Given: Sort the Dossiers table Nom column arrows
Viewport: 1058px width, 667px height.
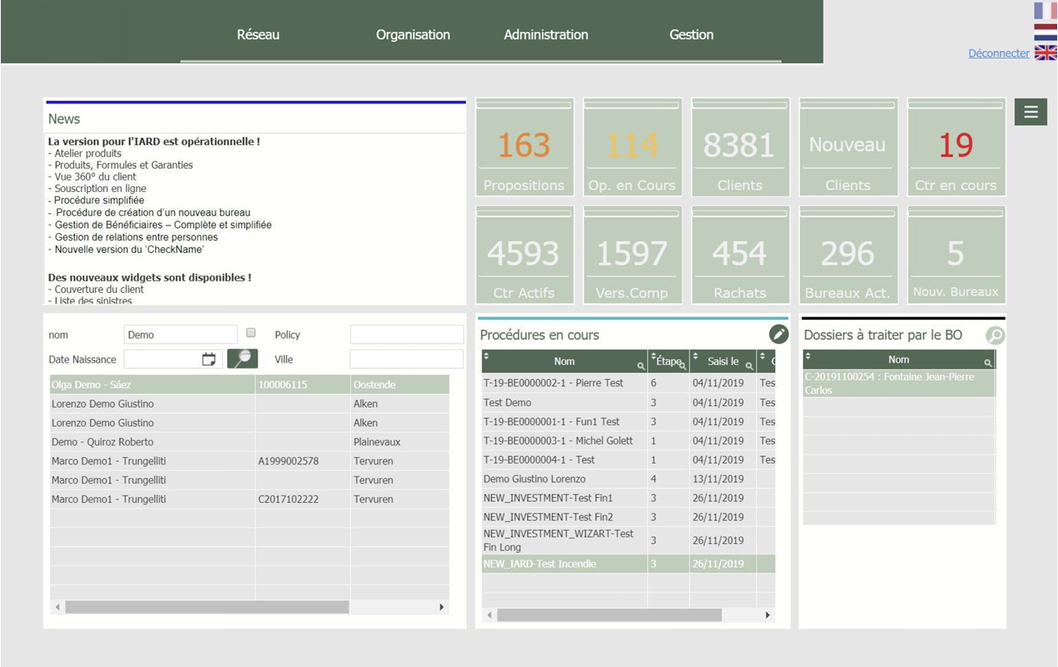Looking at the screenshot, I should (x=808, y=356).
